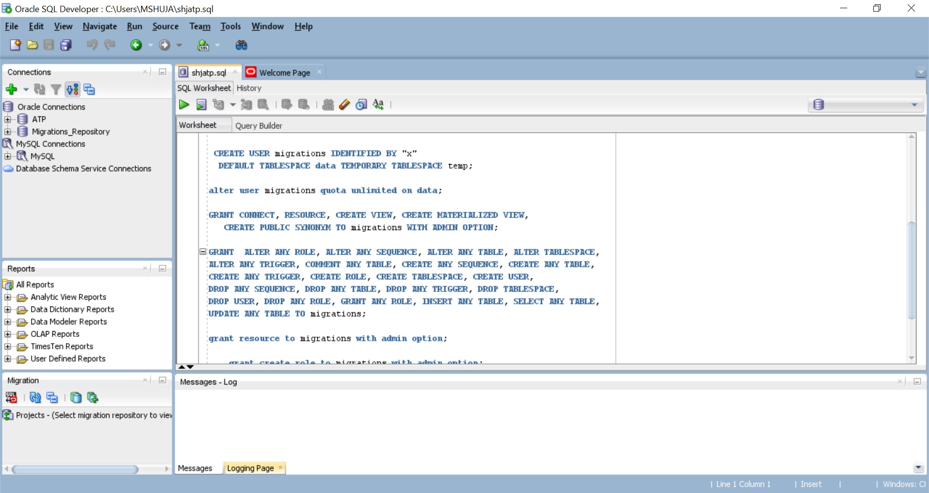This screenshot has width=929, height=493.
Task: Switch to the Welcome Page tab
Action: [x=285, y=72]
